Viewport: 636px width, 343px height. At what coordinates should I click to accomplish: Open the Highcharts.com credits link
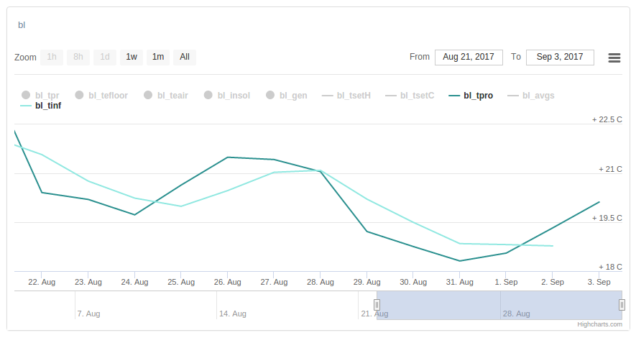point(599,324)
